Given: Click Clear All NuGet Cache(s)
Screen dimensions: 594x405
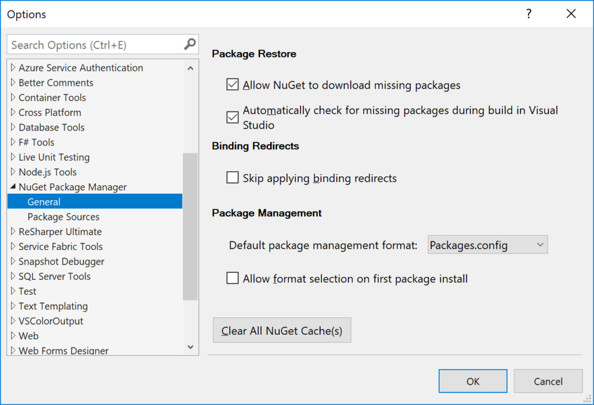Looking at the screenshot, I should [x=281, y=330].
